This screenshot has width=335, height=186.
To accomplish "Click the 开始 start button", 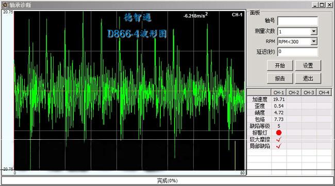I will pyautogui.click(x=280, y=65).
